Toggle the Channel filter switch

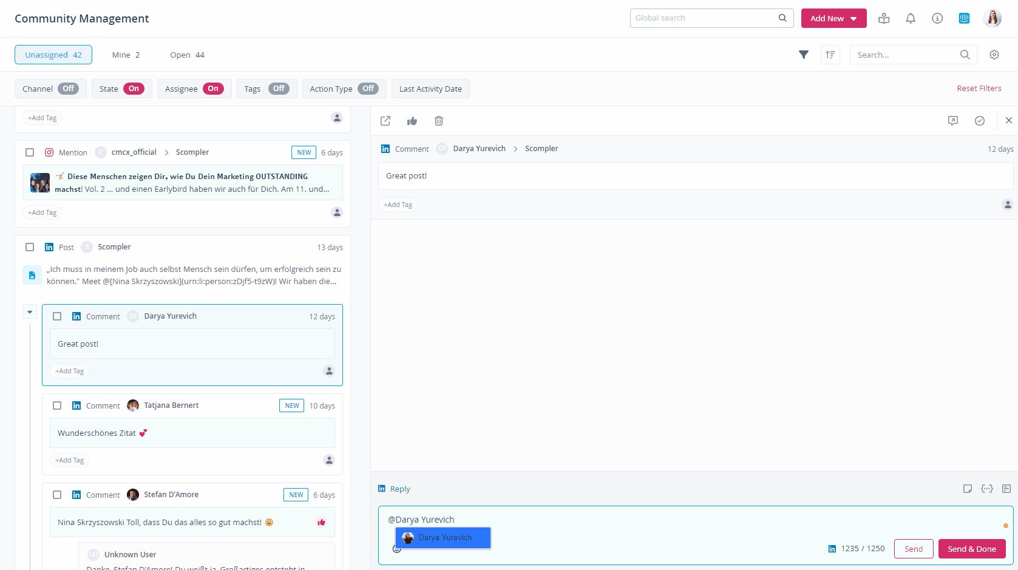click(68, 89)
